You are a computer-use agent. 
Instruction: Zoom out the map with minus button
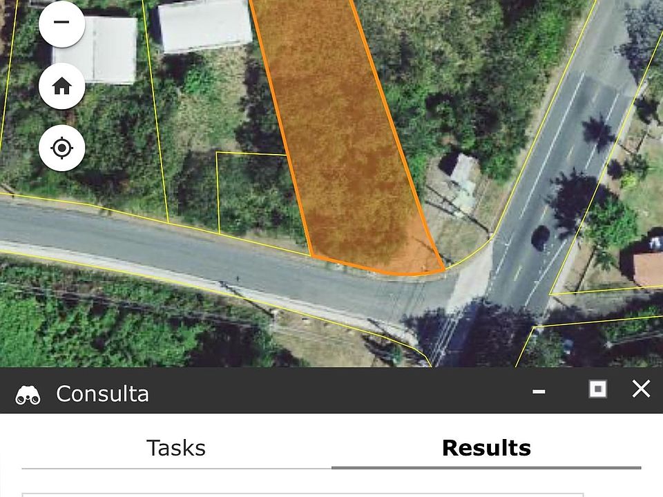click(x=61, y=23)
